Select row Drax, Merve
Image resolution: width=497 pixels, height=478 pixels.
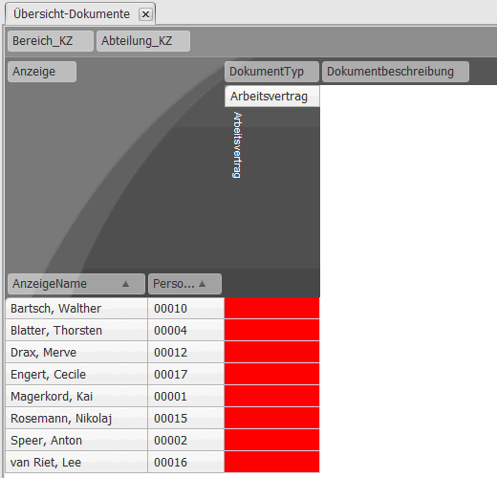click(x=76, y=353)
